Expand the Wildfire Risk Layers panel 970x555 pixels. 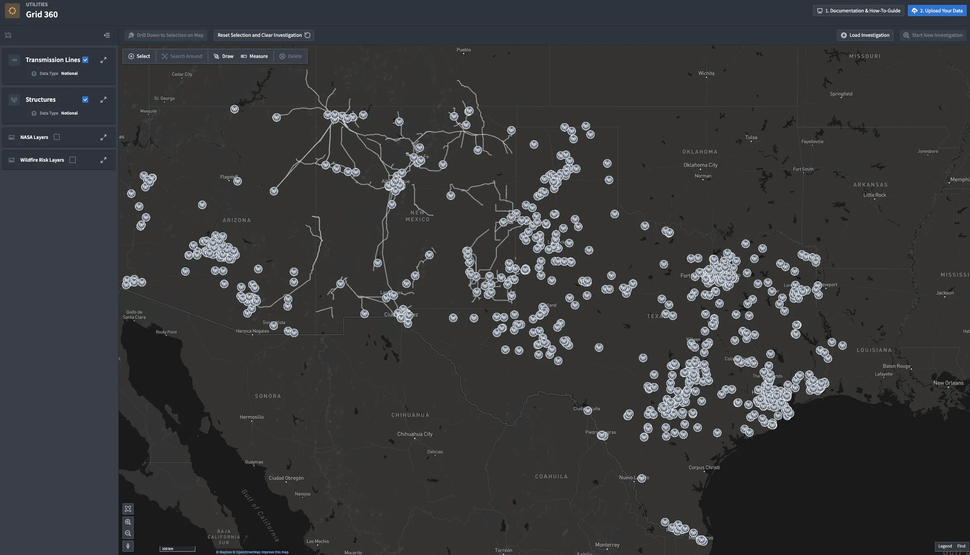103,160
